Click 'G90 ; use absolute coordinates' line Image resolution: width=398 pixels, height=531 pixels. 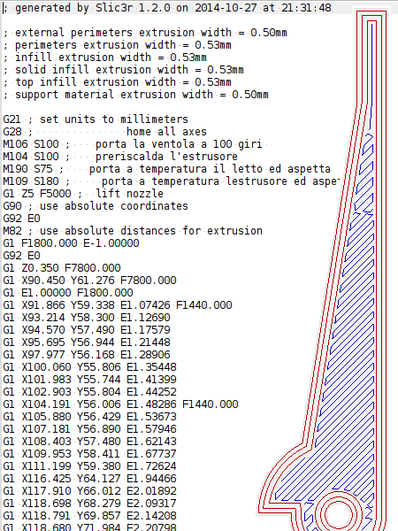point(96,206)
